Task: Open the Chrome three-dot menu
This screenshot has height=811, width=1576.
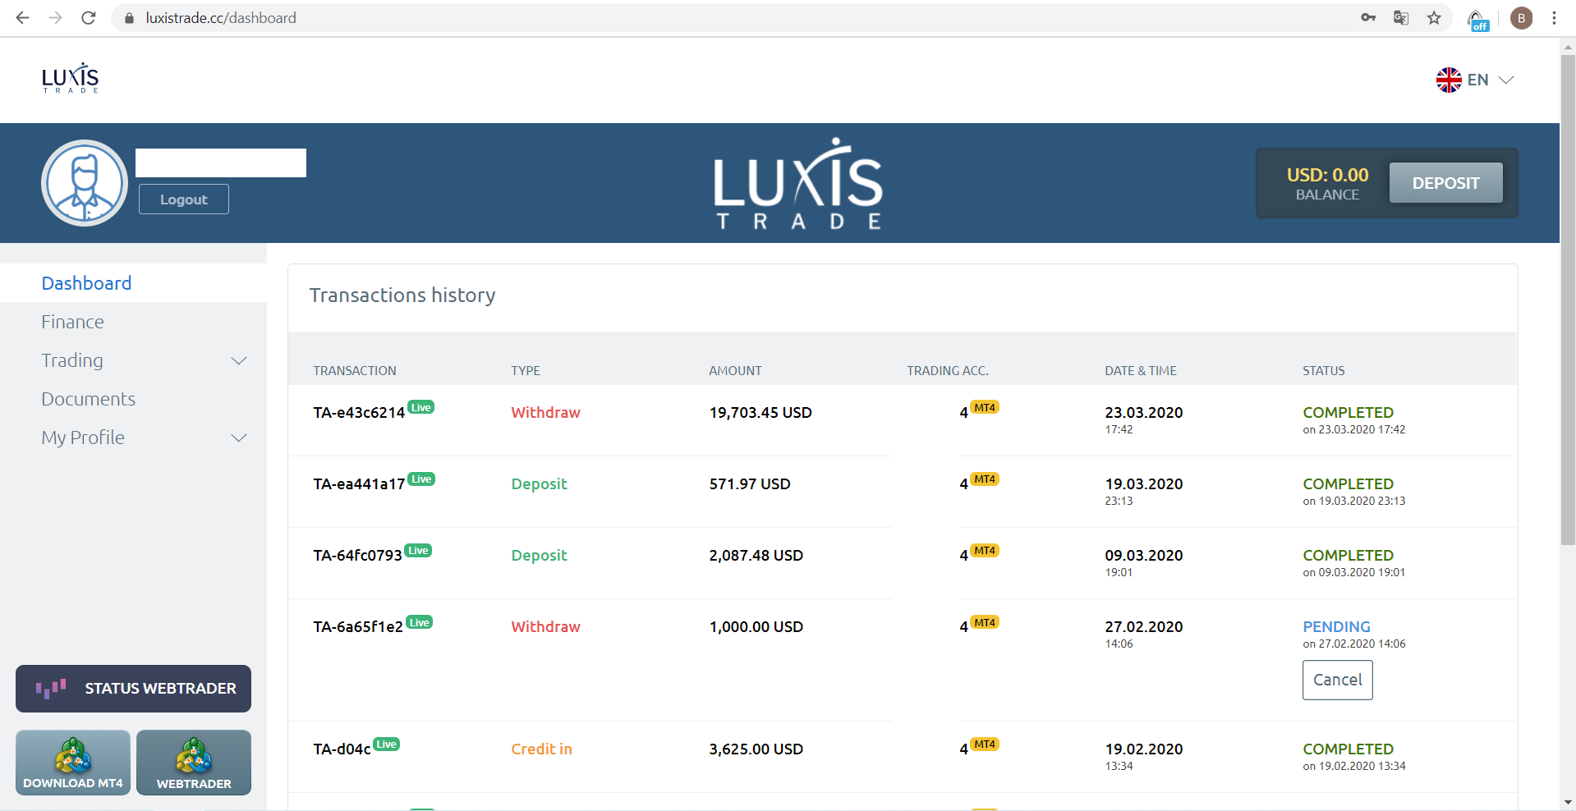Action: pyautogui.click(x=1554, y=18)
